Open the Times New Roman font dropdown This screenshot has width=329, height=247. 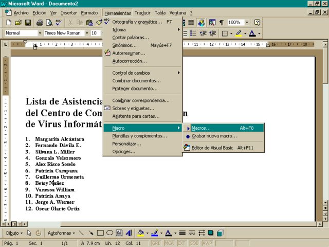87,33
